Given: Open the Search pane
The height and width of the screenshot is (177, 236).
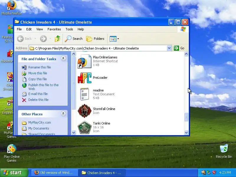Looking at the screenshot, I should click(73, 39).
